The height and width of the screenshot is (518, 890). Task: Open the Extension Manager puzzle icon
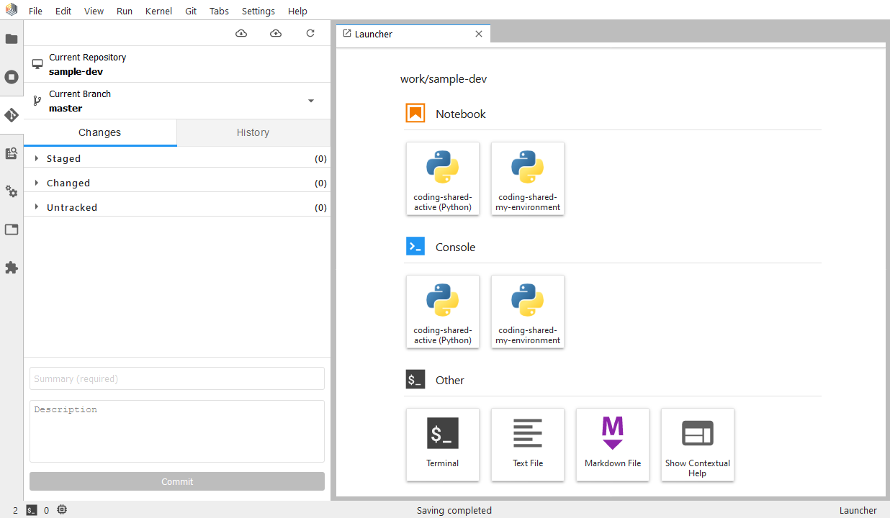point(12,268)
